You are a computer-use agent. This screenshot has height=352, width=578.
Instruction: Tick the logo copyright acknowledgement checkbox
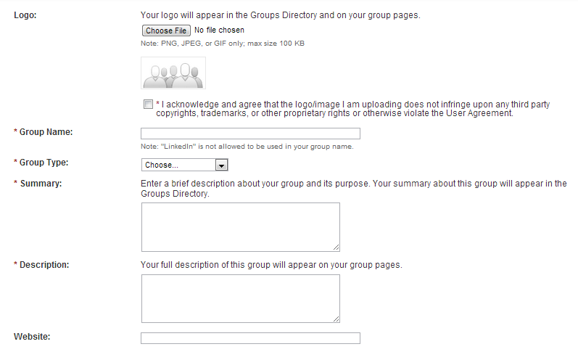[x=148, y=104]
